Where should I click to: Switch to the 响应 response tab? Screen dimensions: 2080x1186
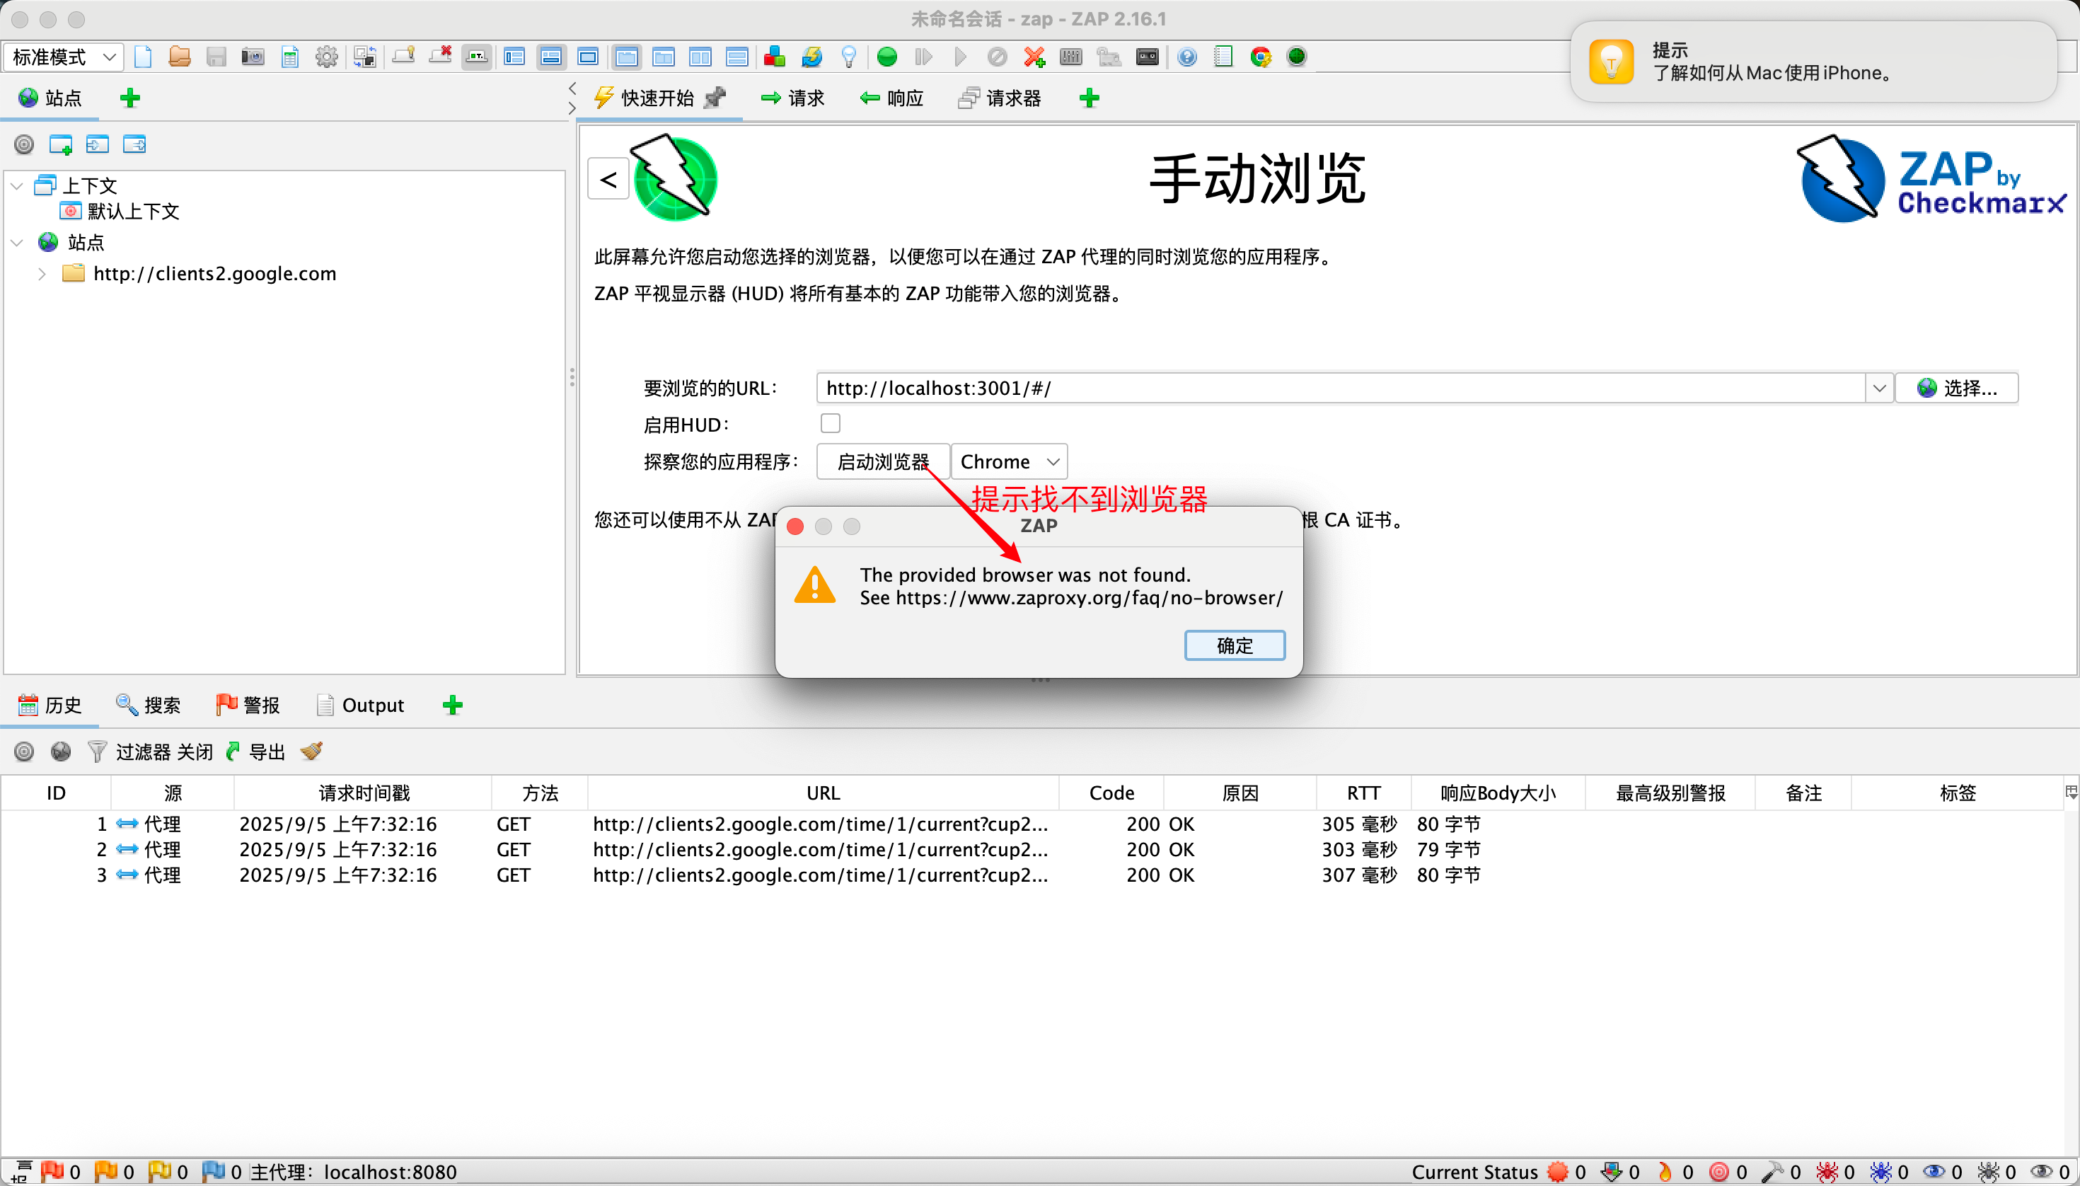(x=891, y=98)
